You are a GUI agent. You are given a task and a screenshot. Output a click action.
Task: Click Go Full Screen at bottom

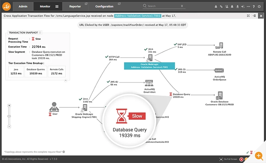tap(228, 159)
